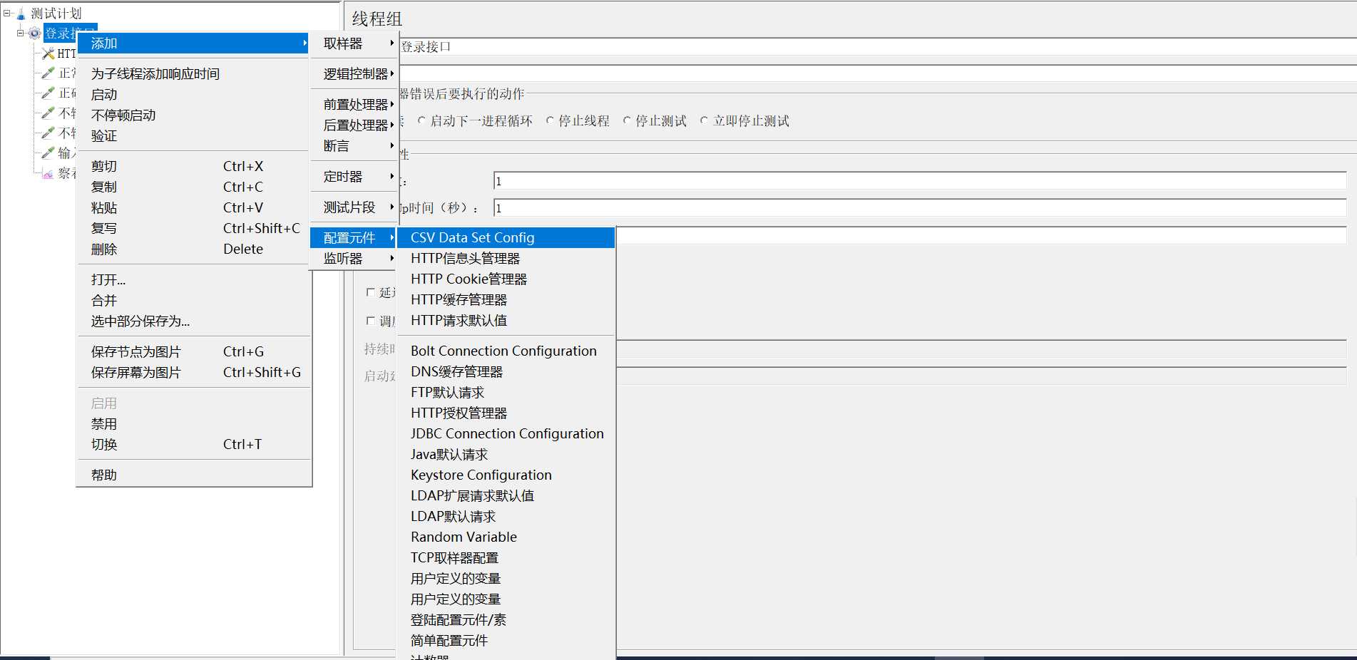Choose JDBC Connection Configuration
The image size is (1357, 660).
(506, 433)
